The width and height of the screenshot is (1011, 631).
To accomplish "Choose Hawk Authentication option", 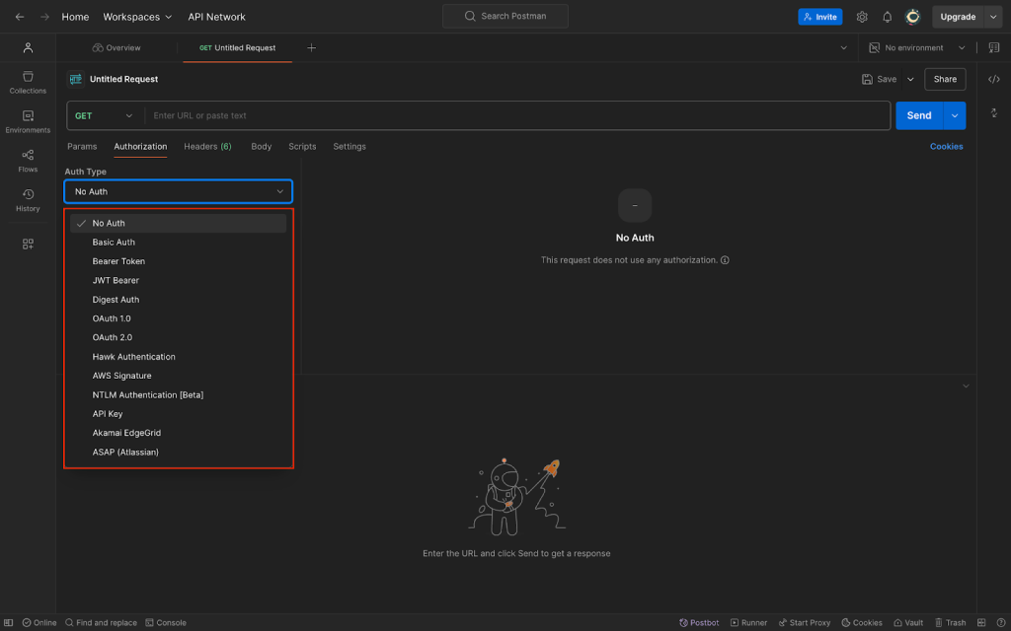I will 178,357.
